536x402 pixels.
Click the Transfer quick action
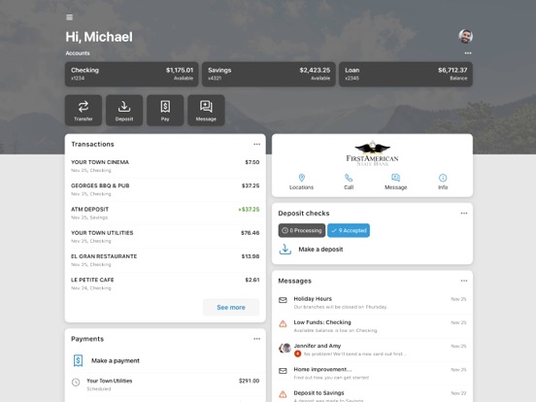[x=84, y=111]
